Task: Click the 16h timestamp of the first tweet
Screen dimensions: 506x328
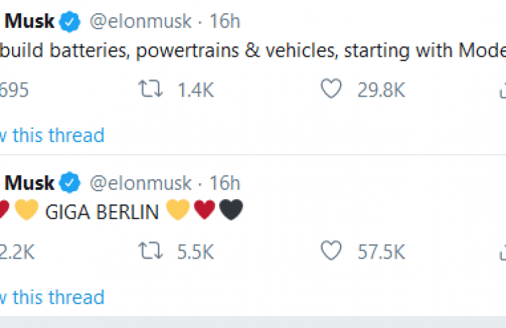Action: [x=225, y=21]
